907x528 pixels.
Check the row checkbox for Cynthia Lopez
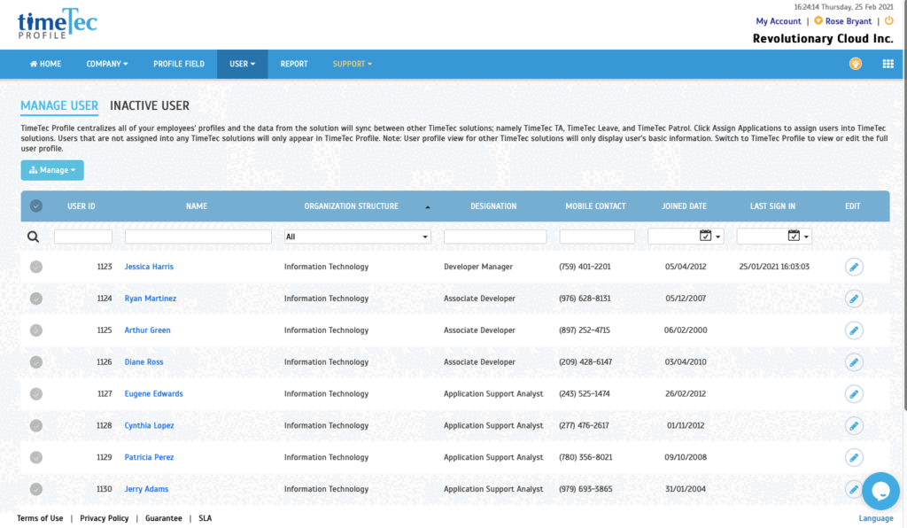[x=35, y=425]
